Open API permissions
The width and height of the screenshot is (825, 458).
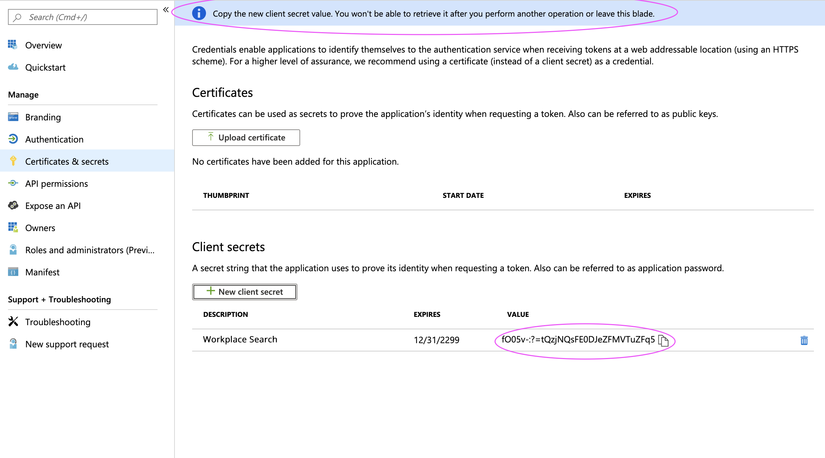[x=56, y=184]
